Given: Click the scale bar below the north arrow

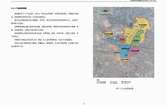Looking at the screenshot, I should 106,15.
